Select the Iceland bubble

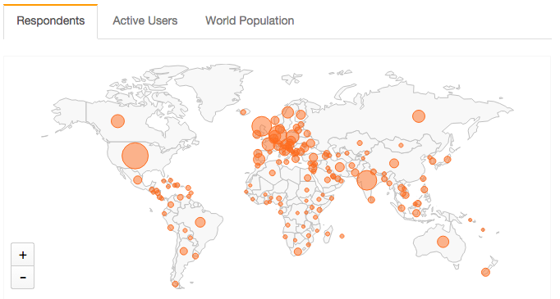[243, 112]
